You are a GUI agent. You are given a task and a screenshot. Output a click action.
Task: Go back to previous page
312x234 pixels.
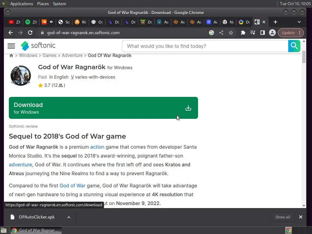click(x=11, y=33)
